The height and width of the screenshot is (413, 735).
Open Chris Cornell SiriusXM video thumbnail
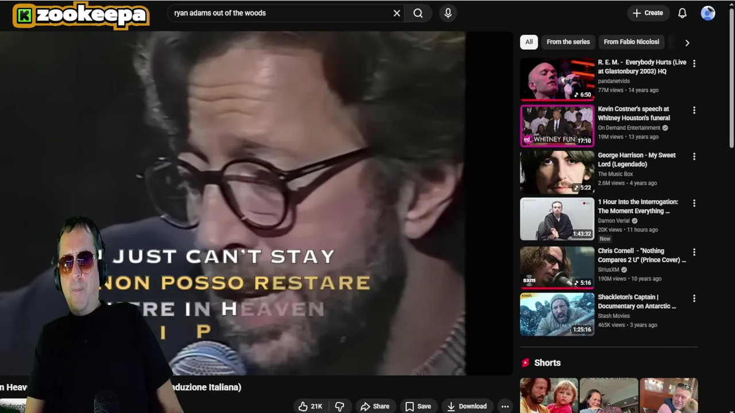(x=557, y=267)
